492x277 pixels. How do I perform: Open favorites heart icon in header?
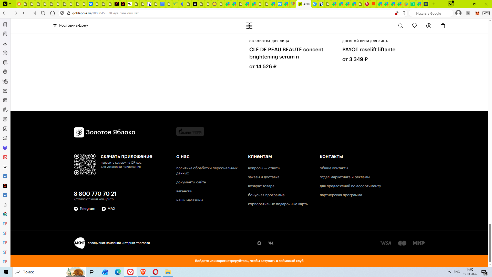pyautogui.click(x=415, y=26)
